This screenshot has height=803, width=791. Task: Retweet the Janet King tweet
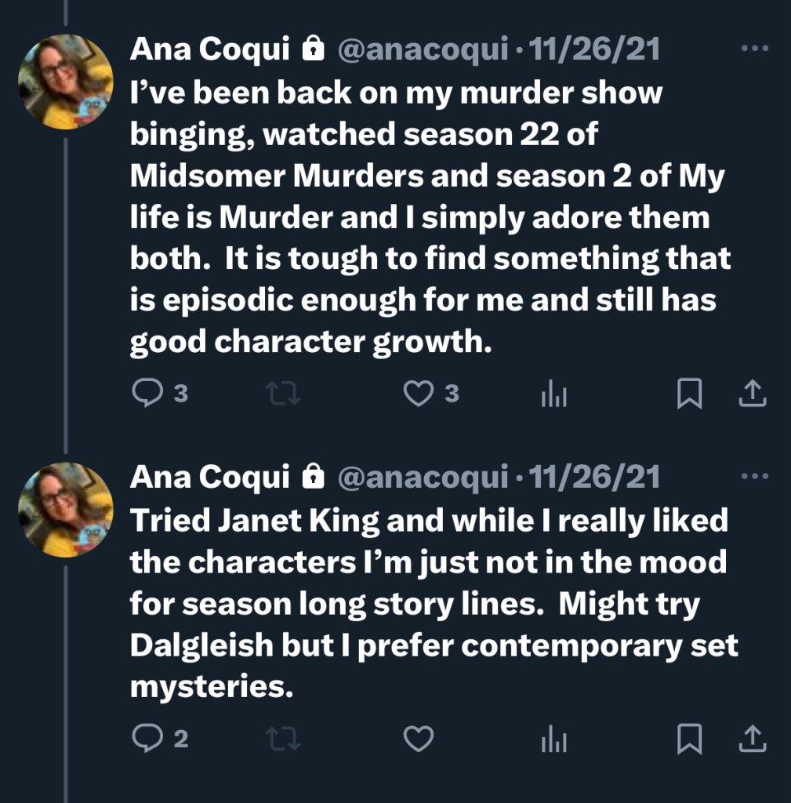tap(284, 739)
